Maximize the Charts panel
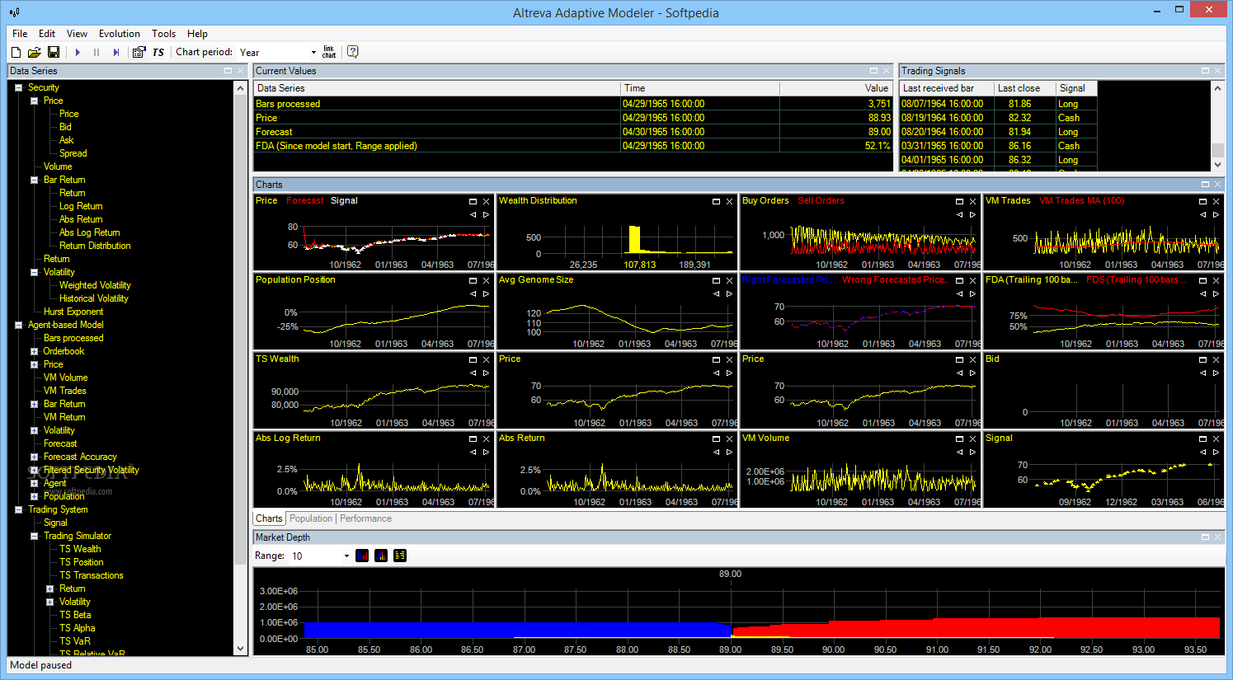 [x=1205, y=185]
